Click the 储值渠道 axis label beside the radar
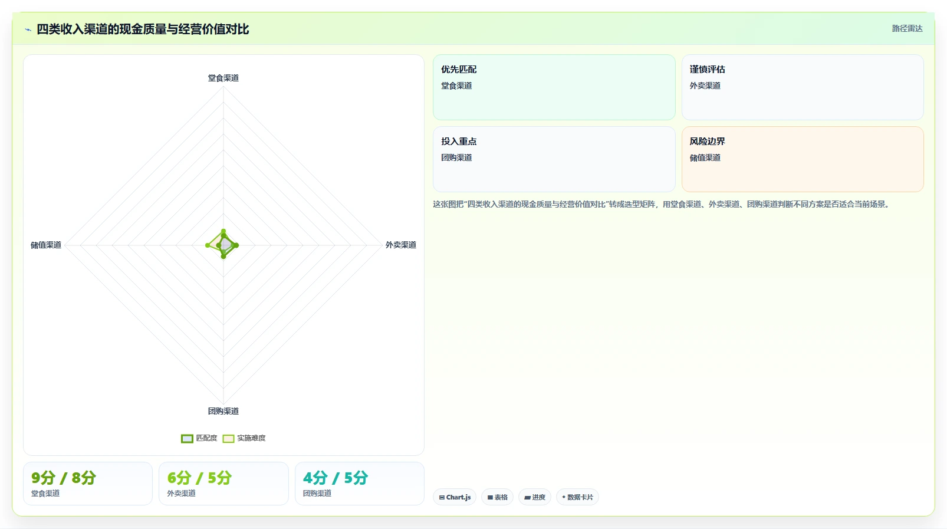The height and width of the screenshot is (529, 947). pyautogui.click(x=46, y=245)
